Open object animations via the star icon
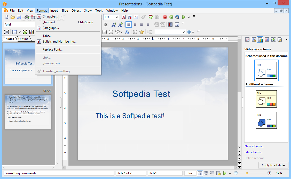This screenshot has width=291, height=179. (141, 32)
